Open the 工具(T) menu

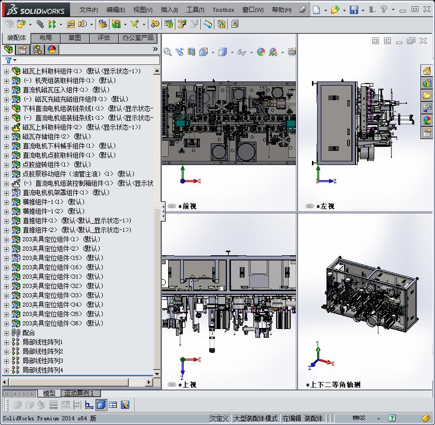point(195,10)
